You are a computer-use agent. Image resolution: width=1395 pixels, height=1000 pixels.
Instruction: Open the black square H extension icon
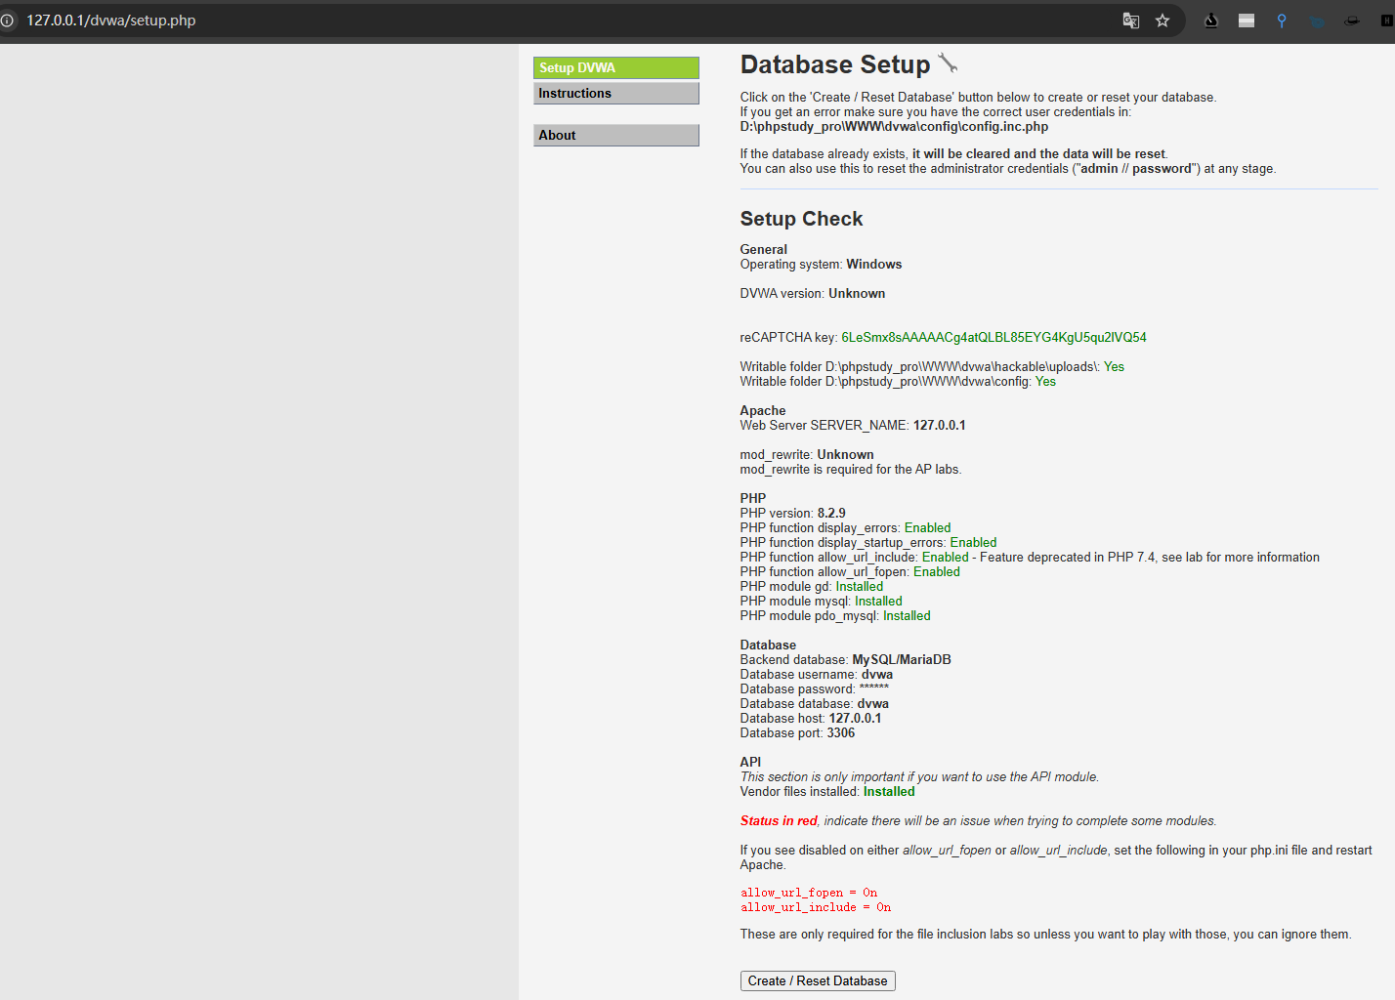pos(1386,21)
